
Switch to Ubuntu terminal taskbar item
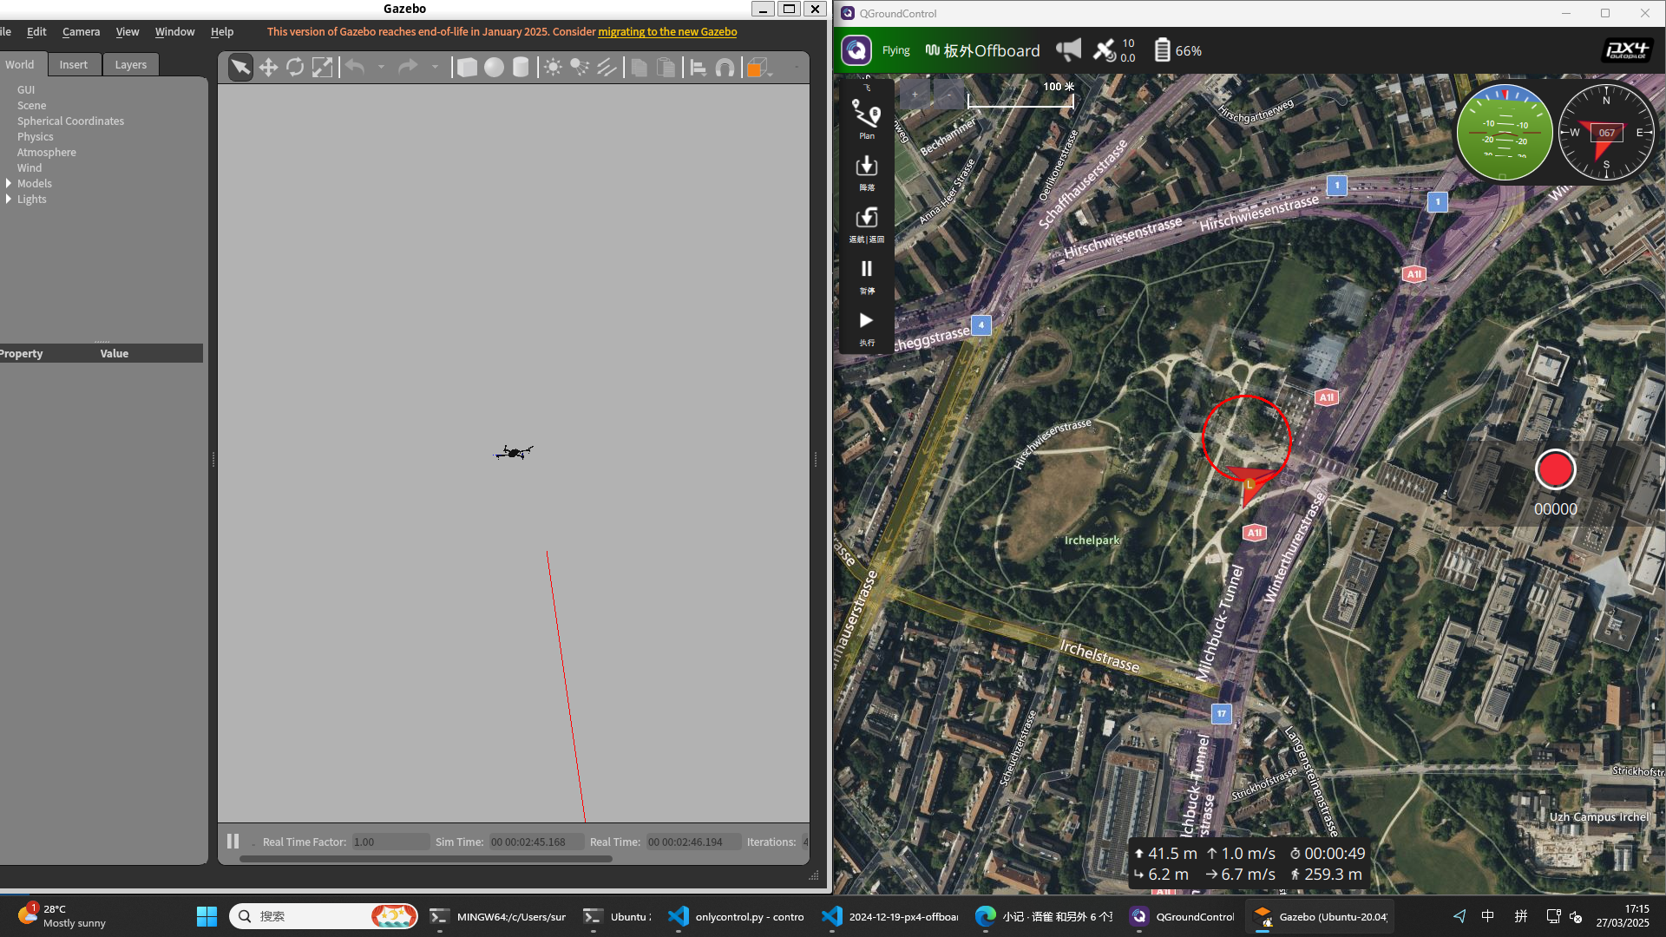click(x=618, y=916)
